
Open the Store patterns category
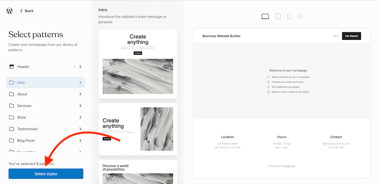(46, 118)
